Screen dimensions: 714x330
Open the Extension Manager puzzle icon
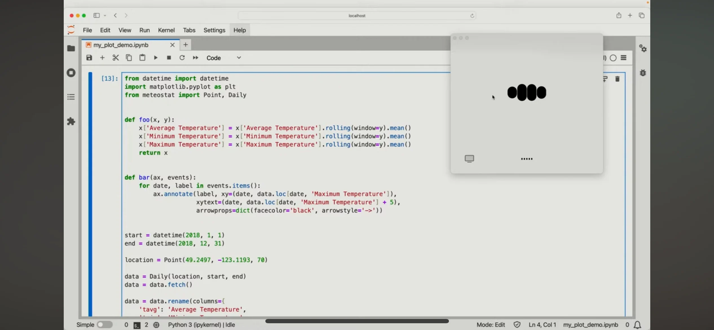(71, 122)
